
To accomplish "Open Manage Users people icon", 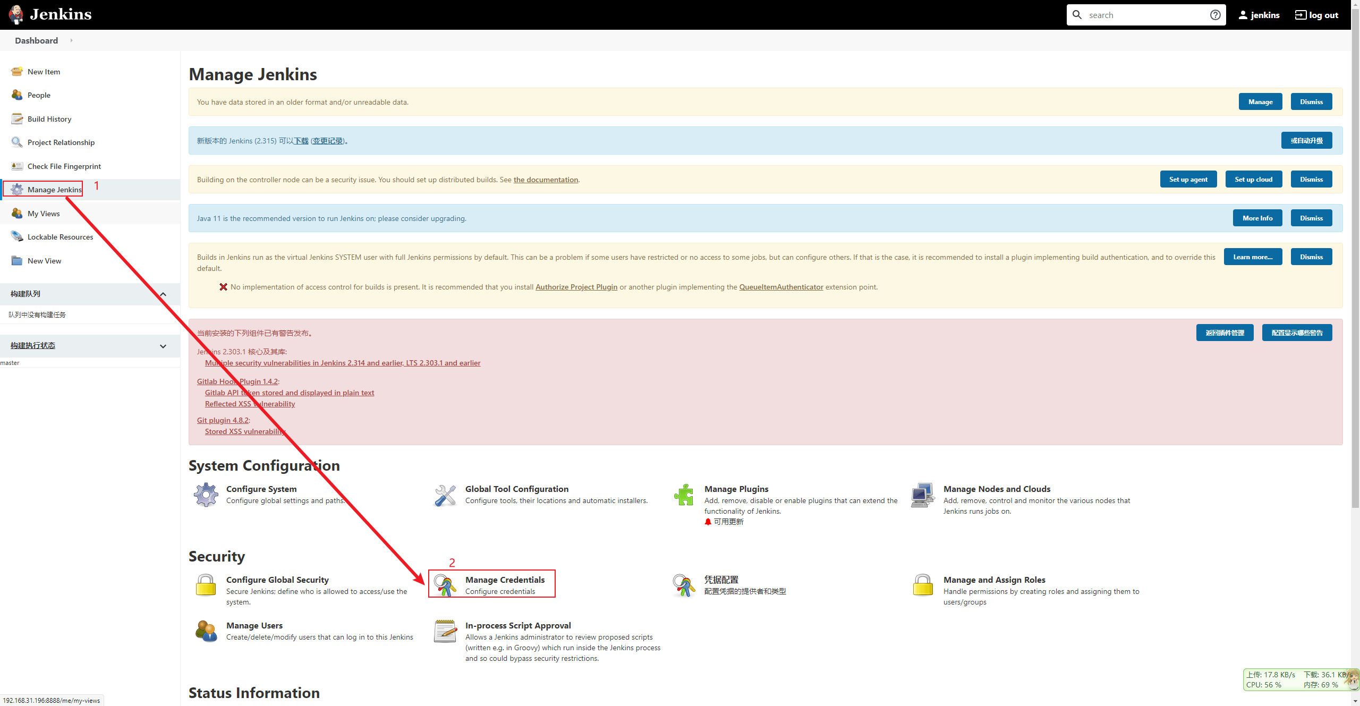I will (206, 631).
